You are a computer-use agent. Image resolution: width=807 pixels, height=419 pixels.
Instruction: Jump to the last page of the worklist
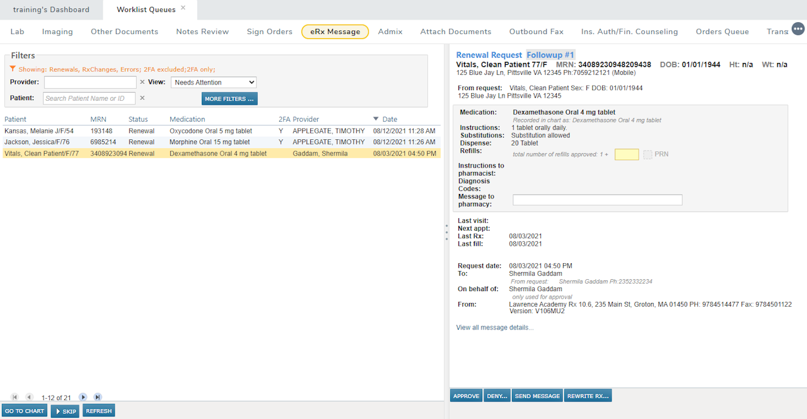(x=96, y=397)
